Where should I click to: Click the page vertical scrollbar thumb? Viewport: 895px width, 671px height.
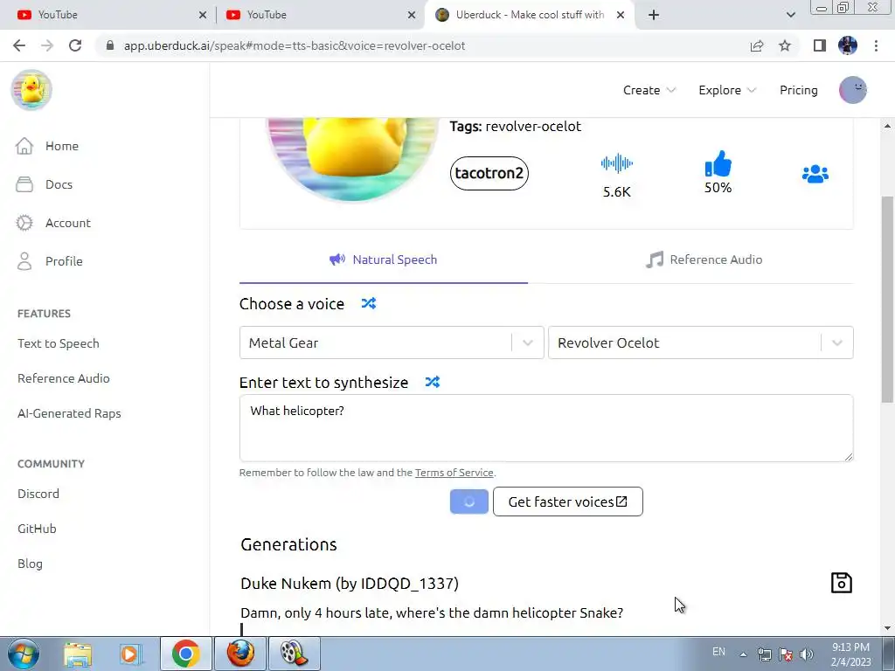pos(888,300)
